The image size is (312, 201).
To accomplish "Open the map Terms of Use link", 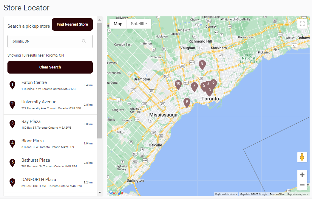I will pyautogui.click(x=277, y=194).
